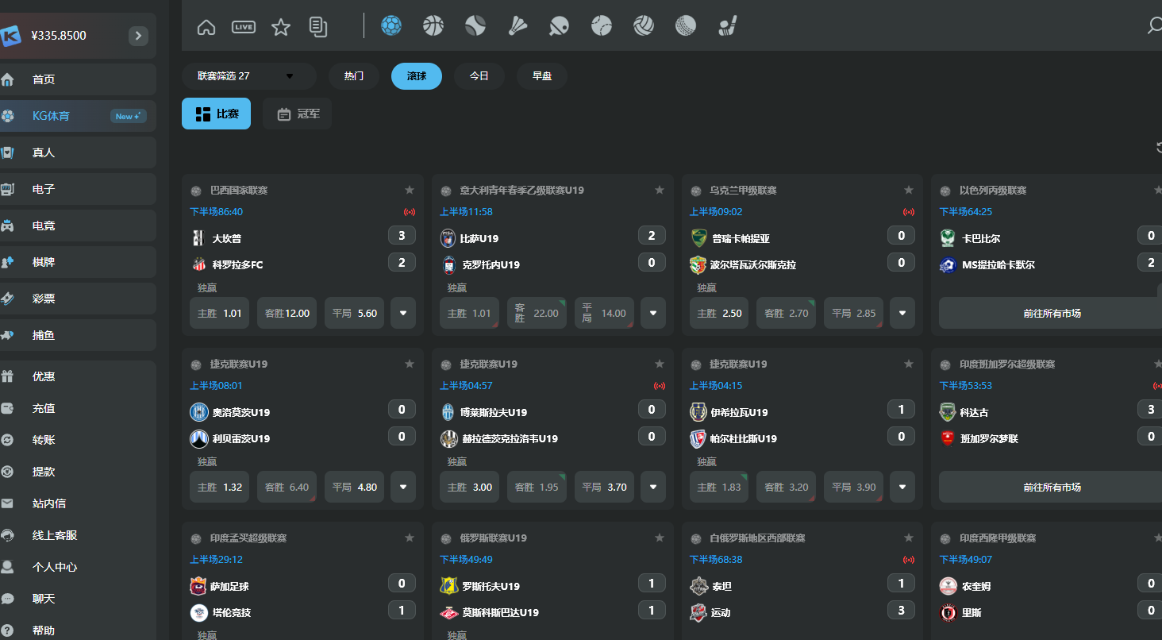Select the badminton shuttlecock icon
This screenshot has height=640, width=1162.
518,26
